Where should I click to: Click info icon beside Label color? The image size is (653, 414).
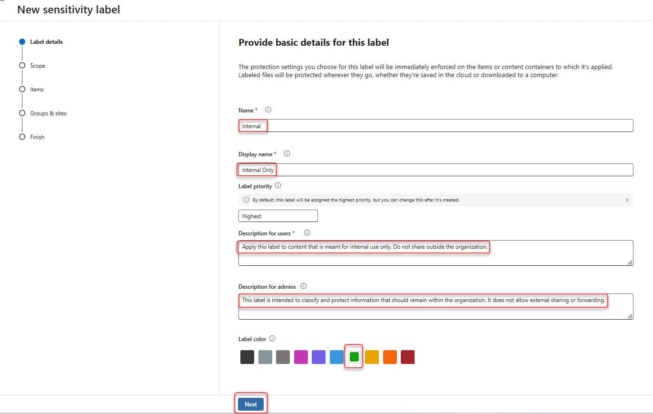272,339
